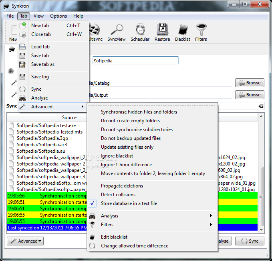
Task: Click the file list scroll down arrow
Action: [x=261, y=230]
